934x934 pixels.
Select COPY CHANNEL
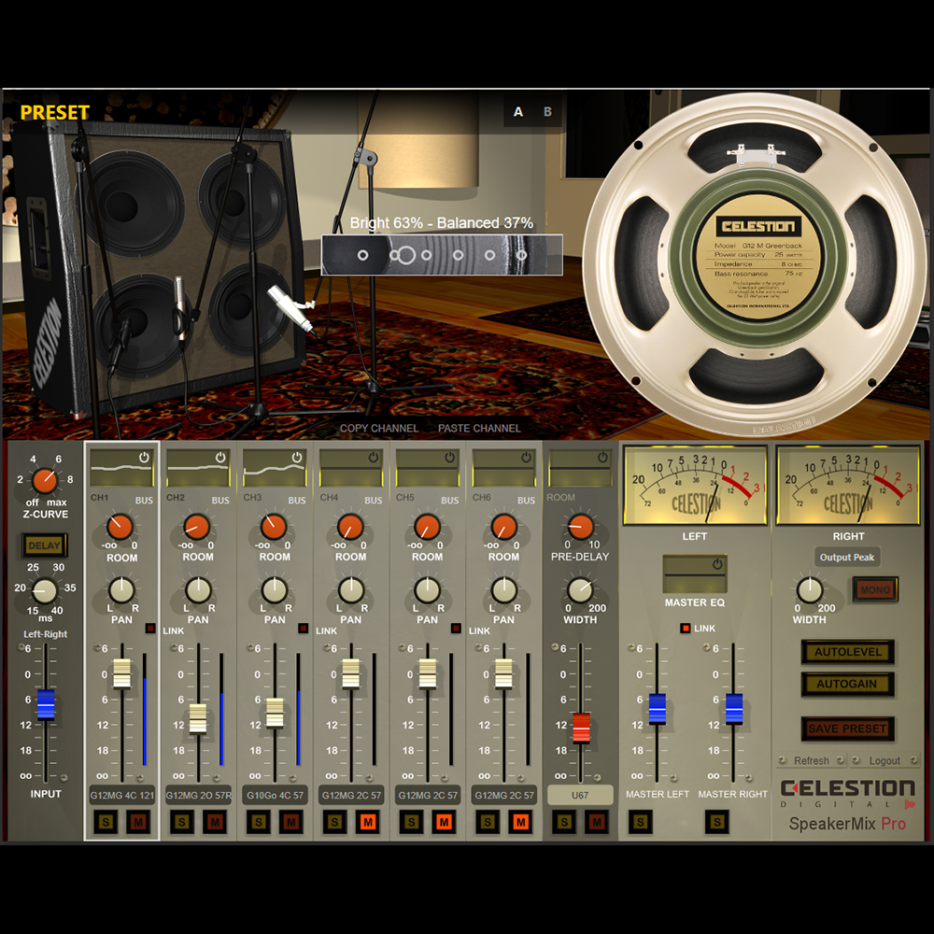coord(379,429)
